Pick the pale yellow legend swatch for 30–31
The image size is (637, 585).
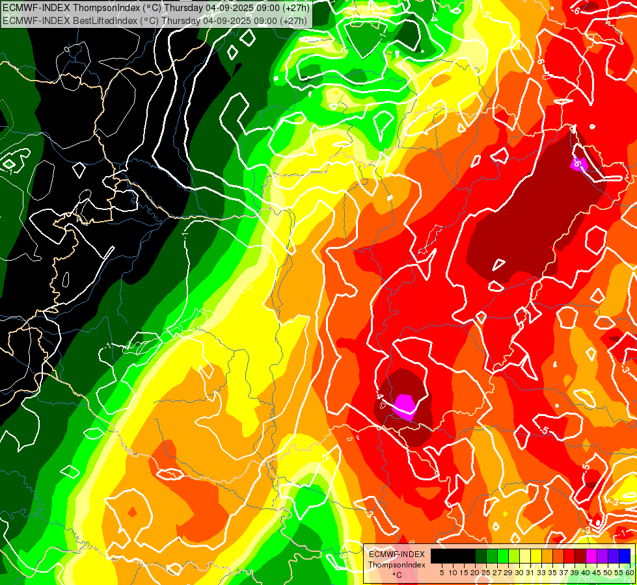(x=525, y=556)
